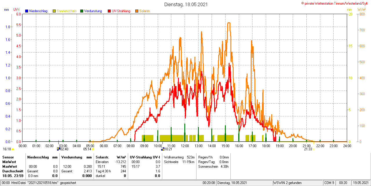
Task: Select the Niederschlag legend label
Action: (x=39, y=11)
